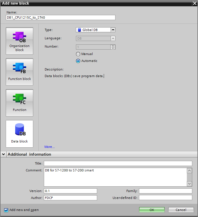Select the Function (FC) icon
The width and height of the screenshot is (198, 217).
coord(19,103)
